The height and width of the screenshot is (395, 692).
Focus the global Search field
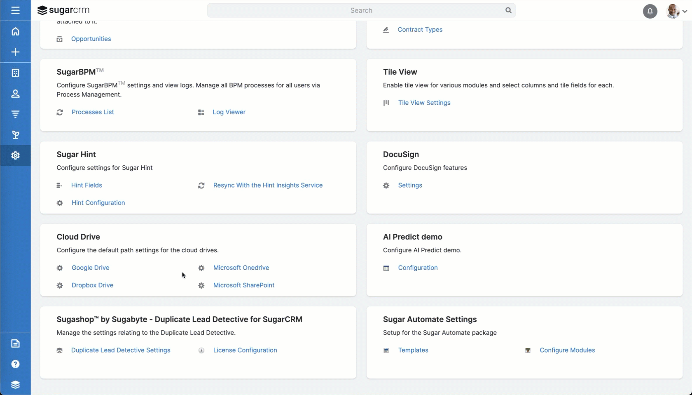[361, 10]
